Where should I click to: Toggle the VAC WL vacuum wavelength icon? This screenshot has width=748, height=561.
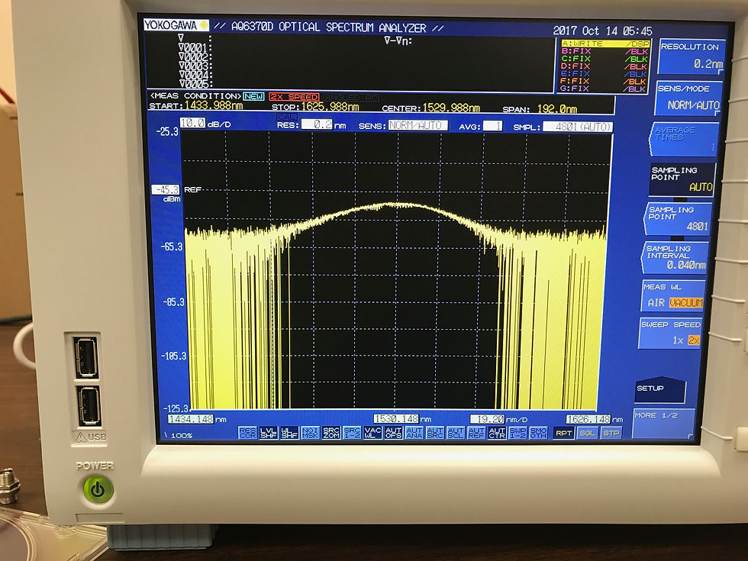pos(372,433)
